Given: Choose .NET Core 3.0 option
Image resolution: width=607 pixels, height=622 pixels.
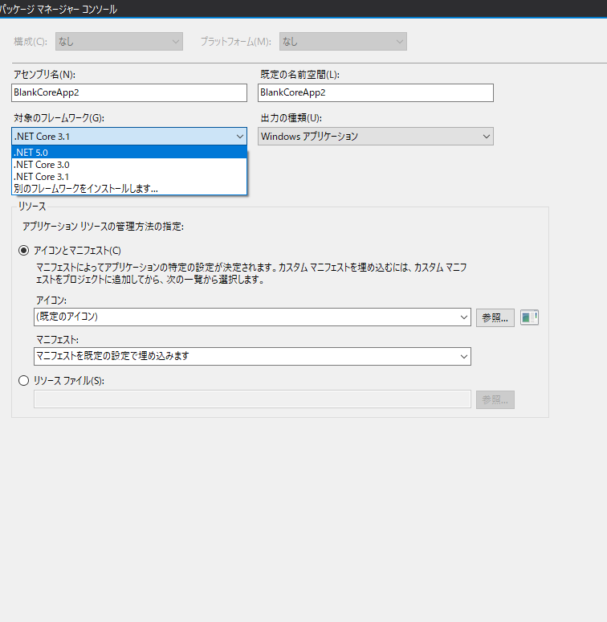Looking at the screenshot, I should point(129,165).
